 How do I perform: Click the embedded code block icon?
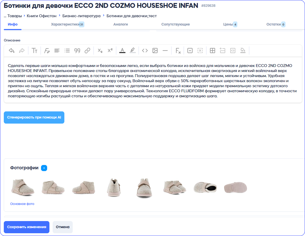[x=233, y=51]
